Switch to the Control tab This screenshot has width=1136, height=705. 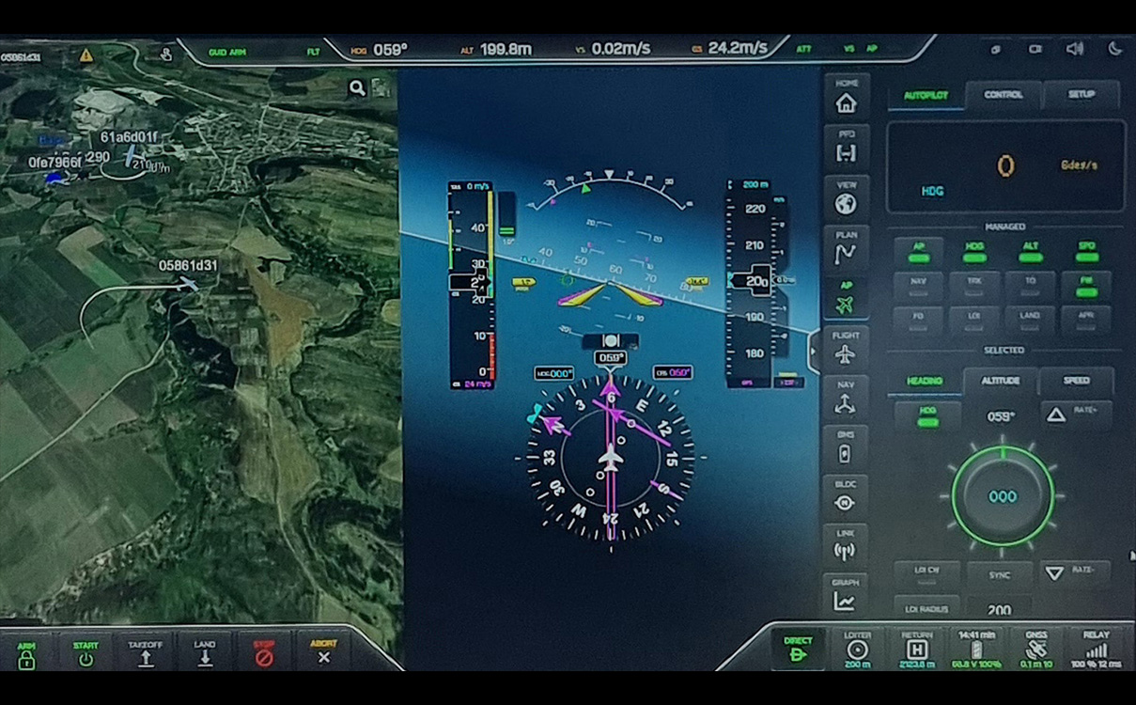[1003, 95]
